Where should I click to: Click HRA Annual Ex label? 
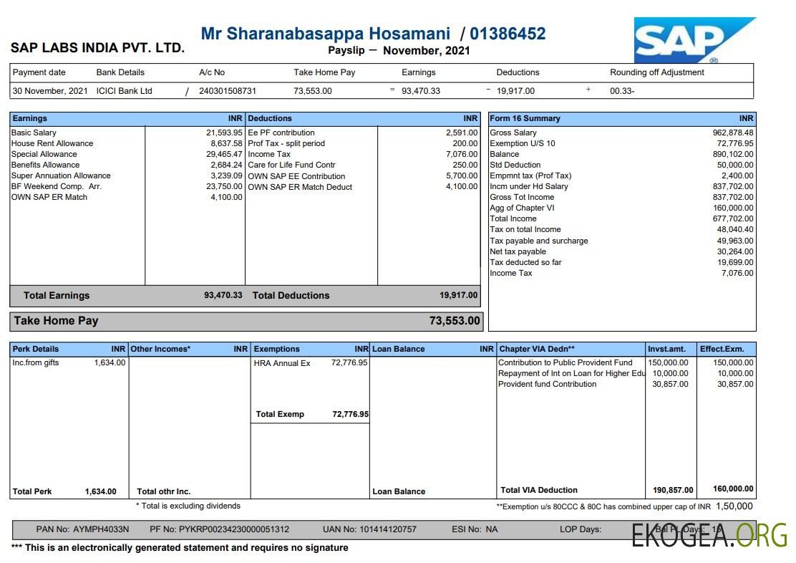pyautogui.click(x=282, y=363)
